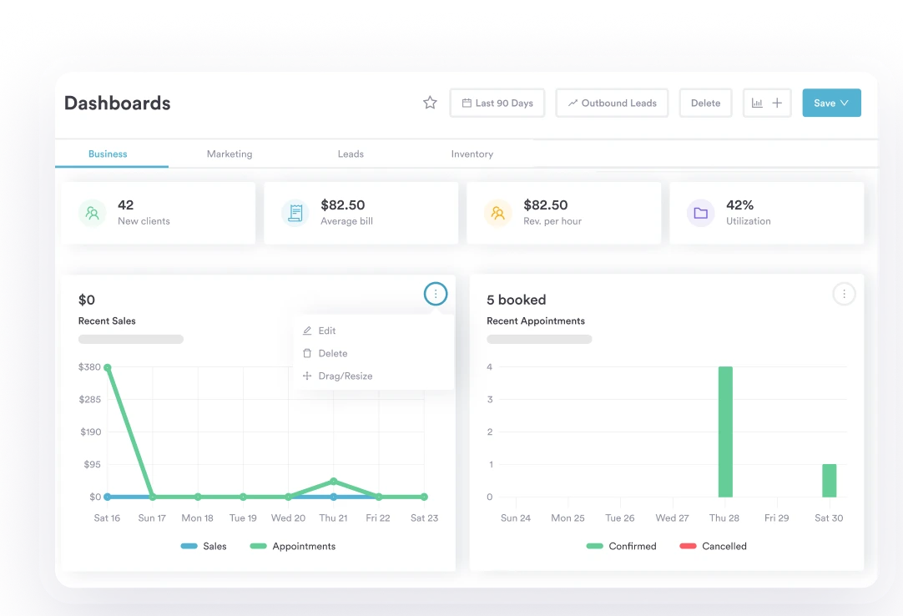Switch to the Inventory tab

472,154
